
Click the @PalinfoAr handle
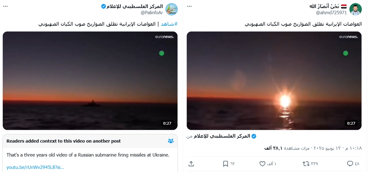pos(151,13)
